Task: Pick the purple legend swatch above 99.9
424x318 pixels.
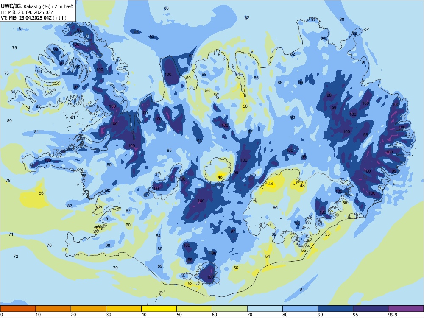Action: [406, 309]
